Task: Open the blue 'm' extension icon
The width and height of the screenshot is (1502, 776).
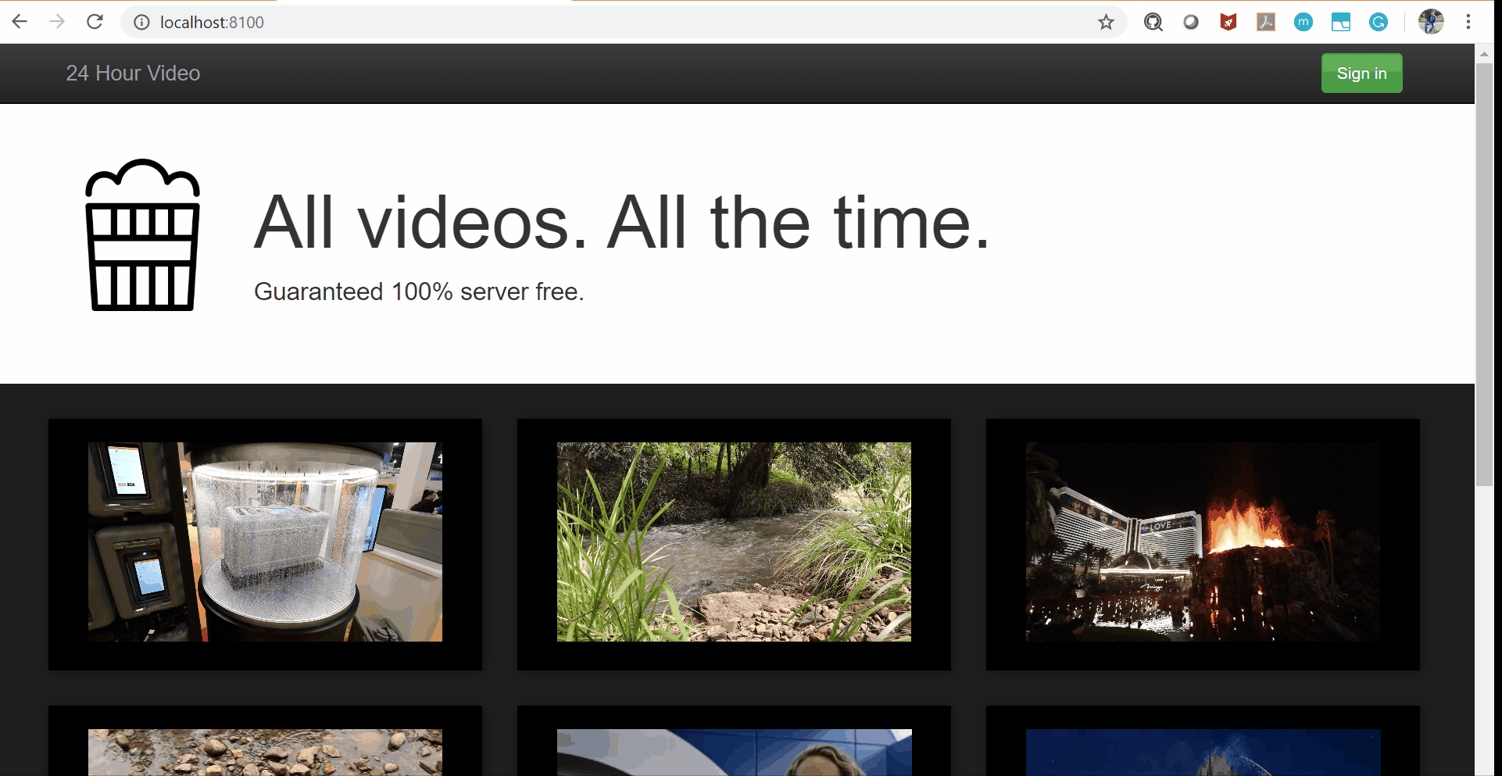Action: click(x=1303, y=23)
